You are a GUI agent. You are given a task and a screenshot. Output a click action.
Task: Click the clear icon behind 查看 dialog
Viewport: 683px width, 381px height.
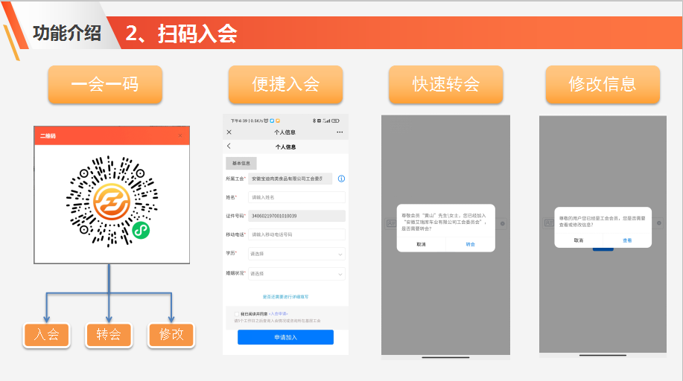coord(659,223)
